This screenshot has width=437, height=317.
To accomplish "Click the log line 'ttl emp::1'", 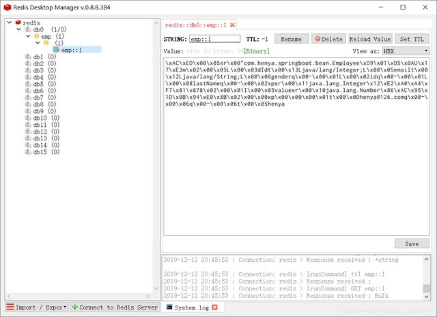I will pyautogui.click(x=274, y=274).
